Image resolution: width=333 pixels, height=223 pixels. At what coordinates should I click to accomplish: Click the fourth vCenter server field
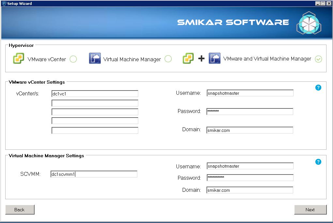95,120
